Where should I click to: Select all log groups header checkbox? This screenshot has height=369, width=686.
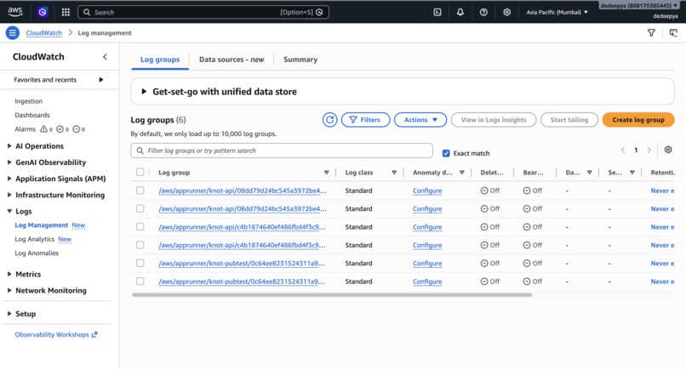(140, 173)
